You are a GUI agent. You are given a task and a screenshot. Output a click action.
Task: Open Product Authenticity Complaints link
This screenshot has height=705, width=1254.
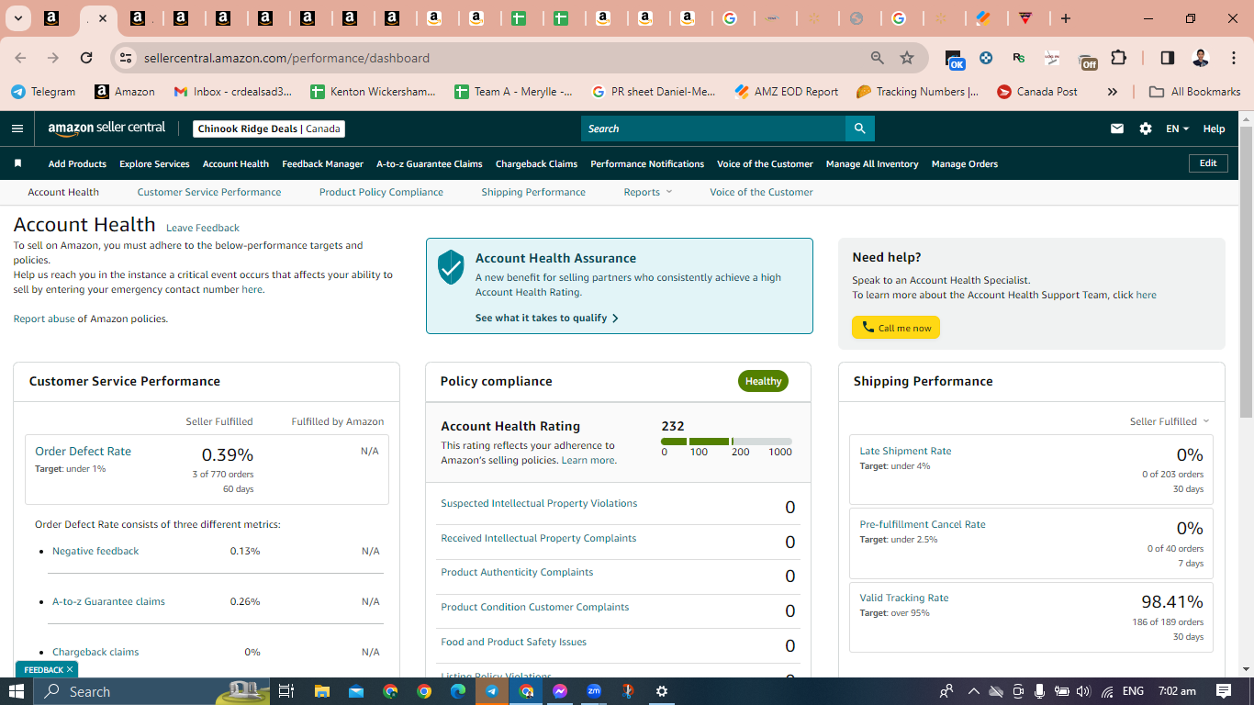coord(517,572)
